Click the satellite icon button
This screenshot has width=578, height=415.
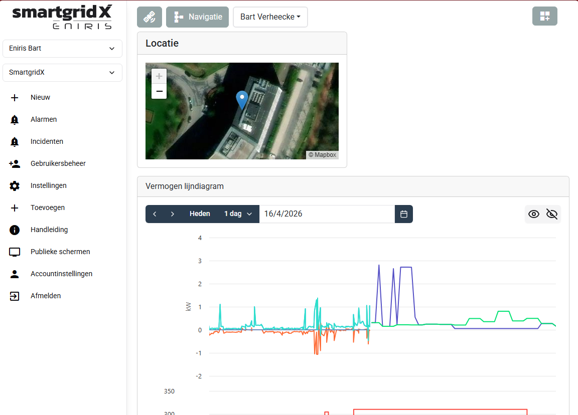coord(150,17)
